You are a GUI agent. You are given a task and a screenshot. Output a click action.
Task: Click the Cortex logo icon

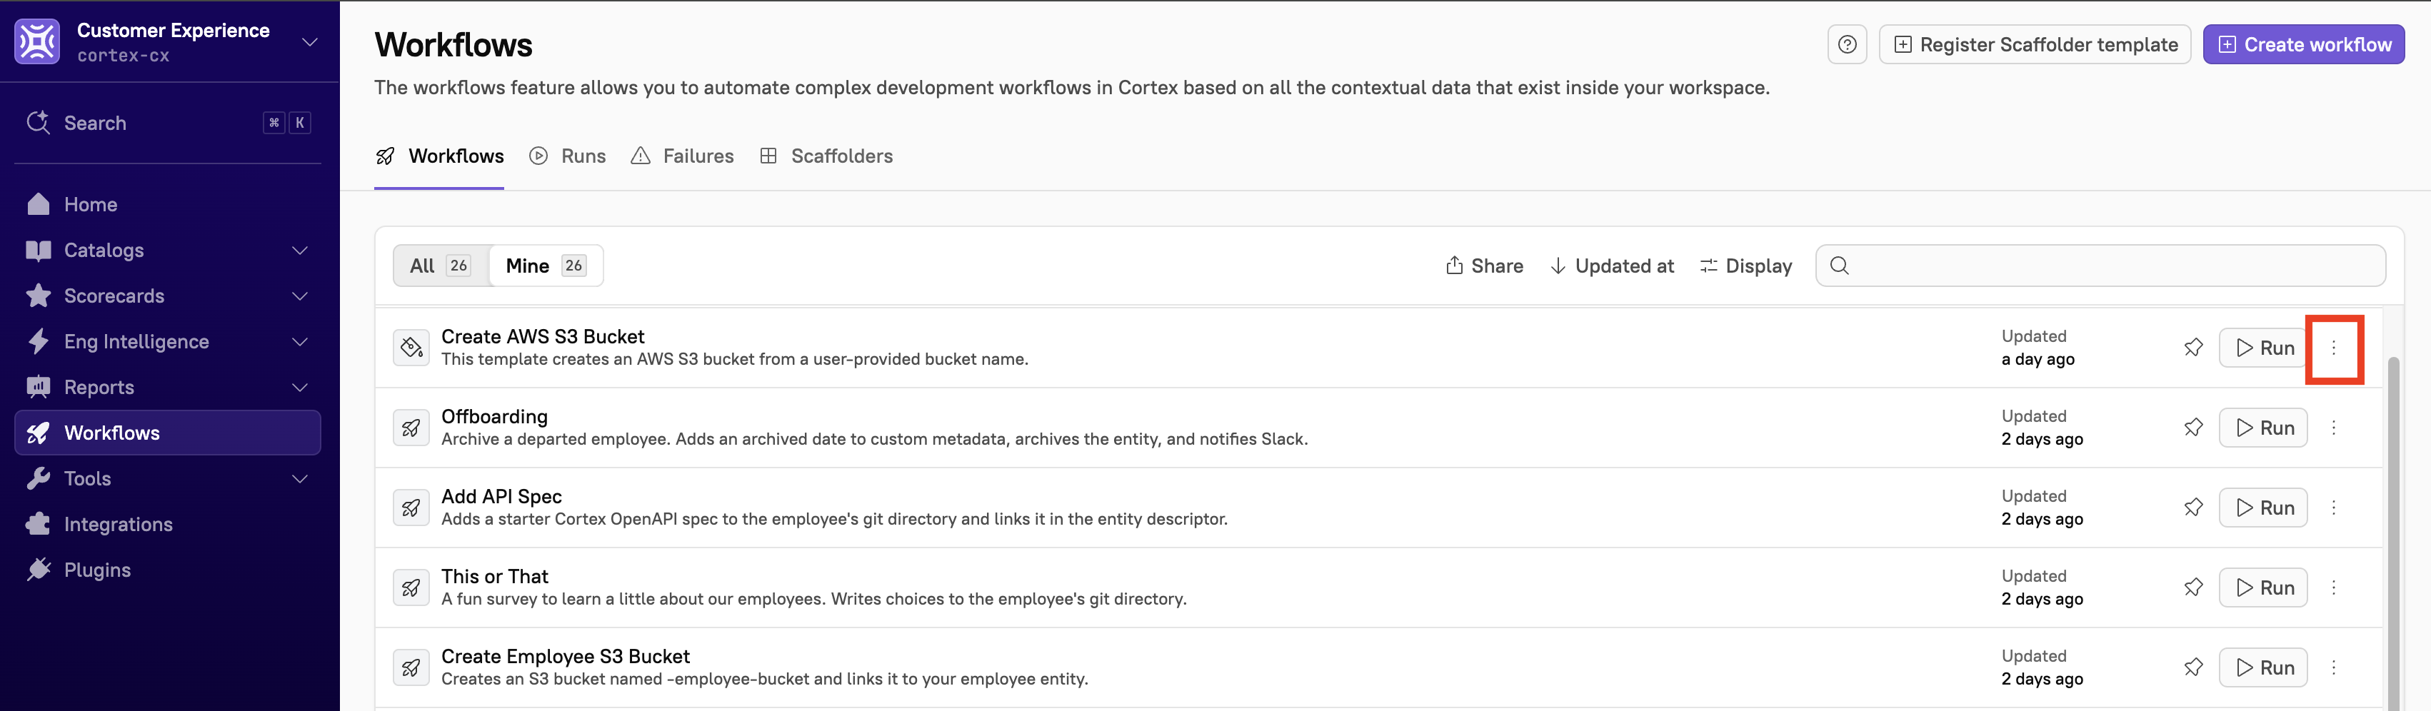[x=37, y=41]
